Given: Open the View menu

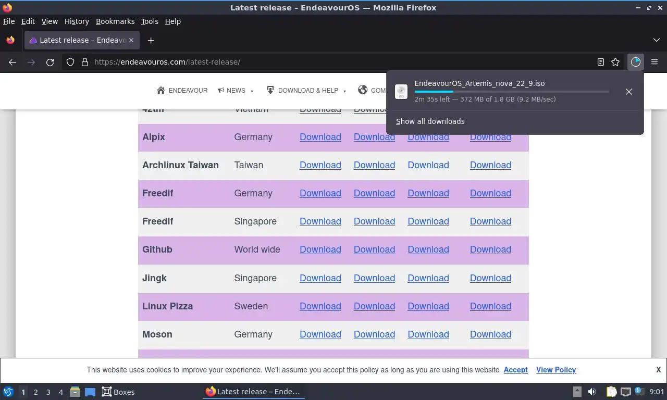Looking at the screenshot, I should pyautogui.click(x=50, y=21).
